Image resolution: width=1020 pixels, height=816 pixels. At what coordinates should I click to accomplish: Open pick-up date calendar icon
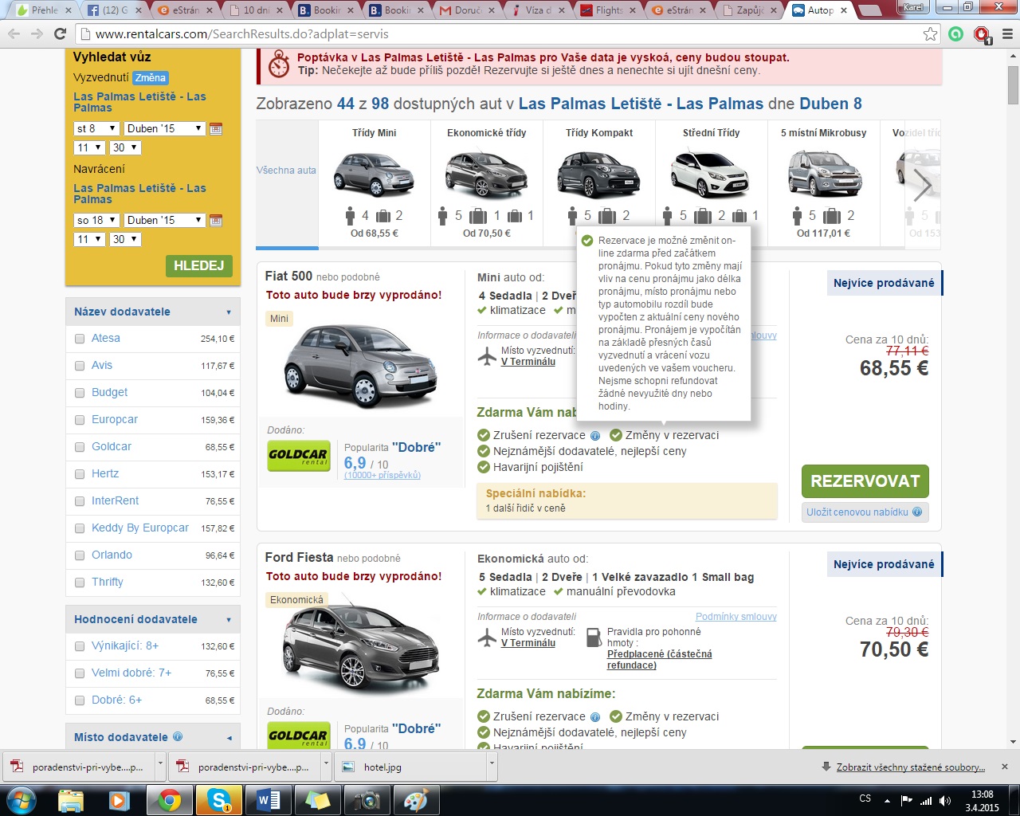[x=216, y=128]
